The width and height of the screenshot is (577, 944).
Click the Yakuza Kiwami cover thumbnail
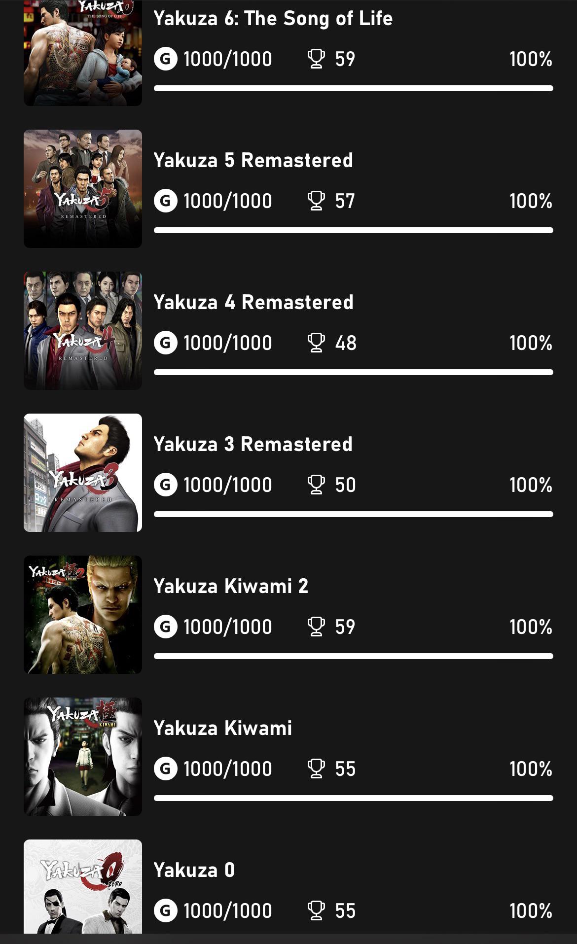[83, 757]
